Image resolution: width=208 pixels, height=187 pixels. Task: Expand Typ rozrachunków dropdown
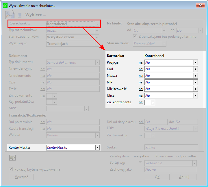point(97,30)
